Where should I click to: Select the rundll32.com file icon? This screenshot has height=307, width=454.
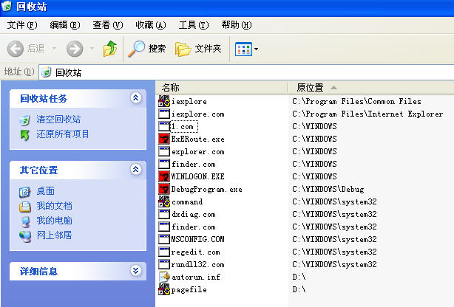[x=164, y=264]
